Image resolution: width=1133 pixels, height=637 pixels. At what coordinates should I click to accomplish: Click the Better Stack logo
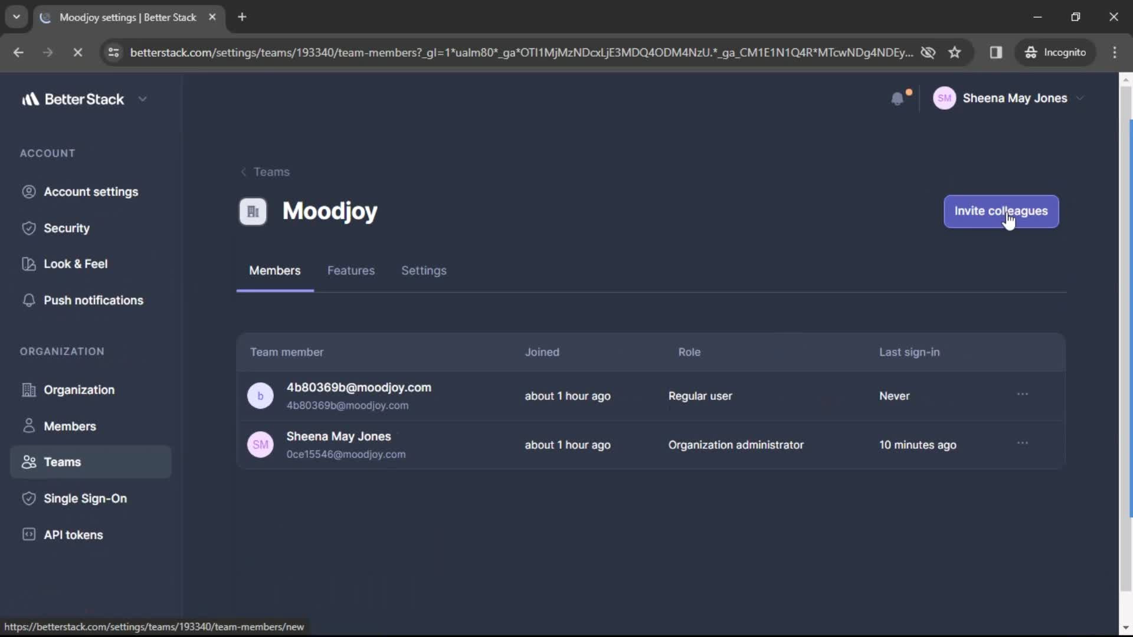point(73,99)
